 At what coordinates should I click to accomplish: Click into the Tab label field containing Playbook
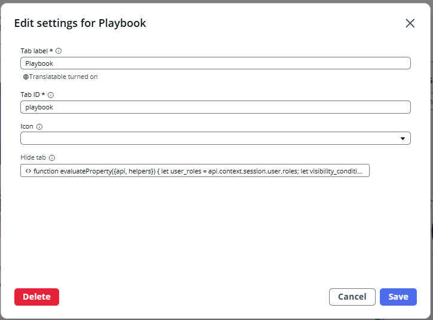tap(215, 63)
